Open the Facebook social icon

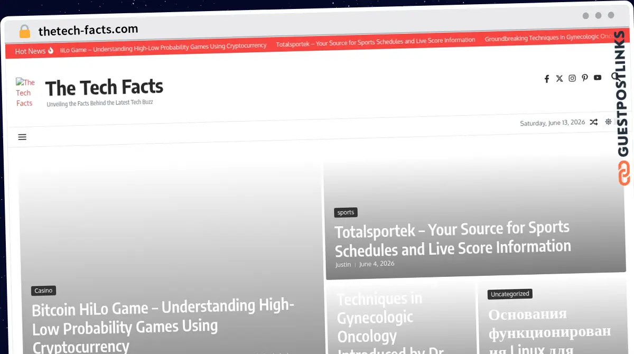click(547, 79)
